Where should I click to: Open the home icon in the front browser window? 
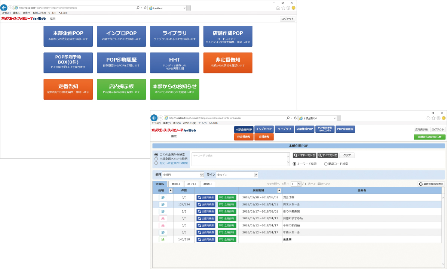pyautogui.click(x=428, y=118)
